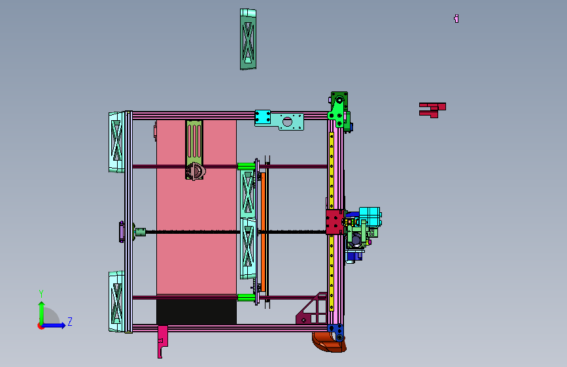This screenshot has width=567, height=367.
Task: Select the black panel below the pink bed
Action: pos(196,310)
